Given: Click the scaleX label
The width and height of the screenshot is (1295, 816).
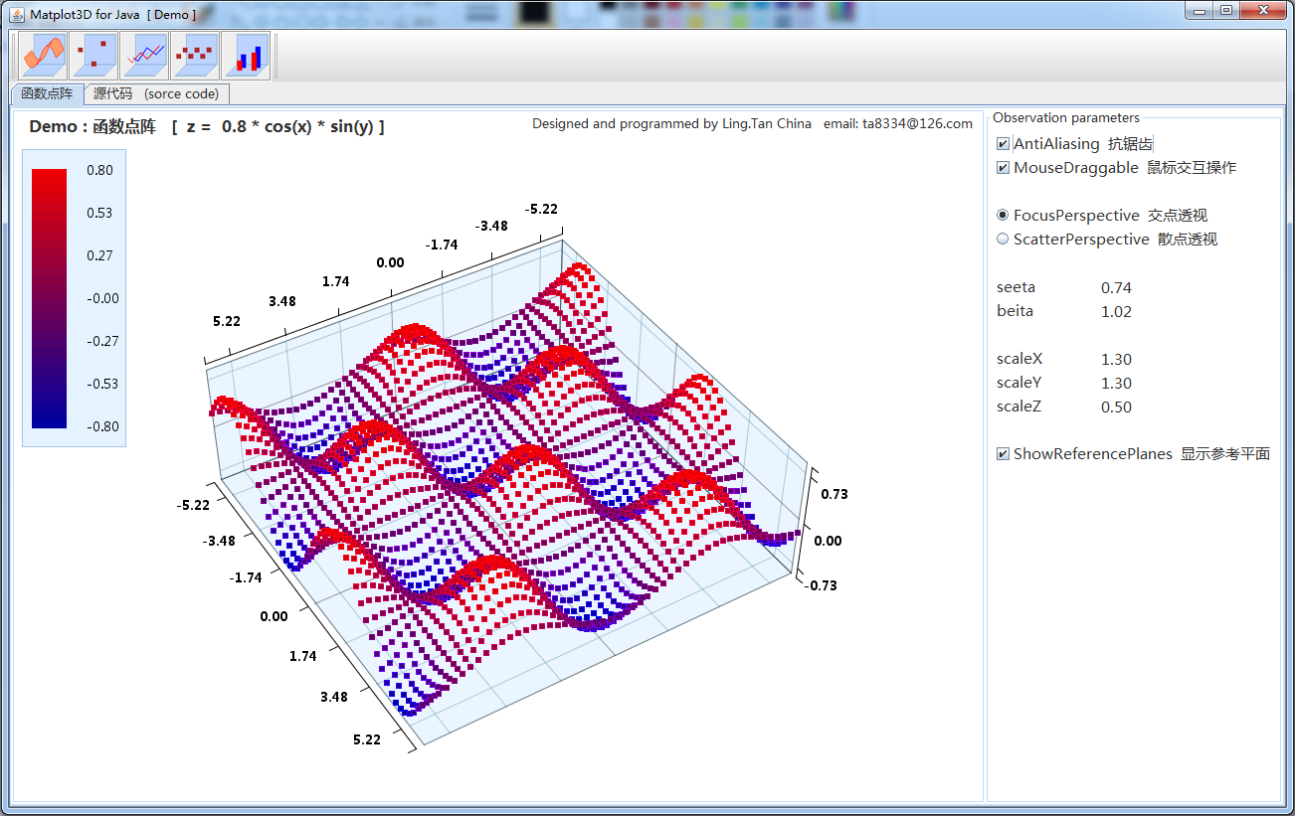Looking at the screenshot, I should [1019, 359].
